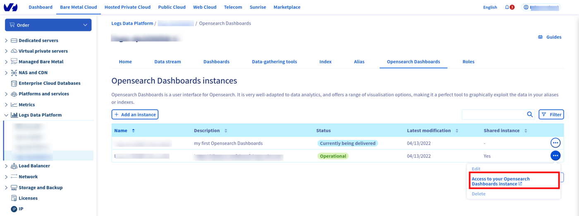Click the instance search input field
579x216 pixels.
point(493,115)
